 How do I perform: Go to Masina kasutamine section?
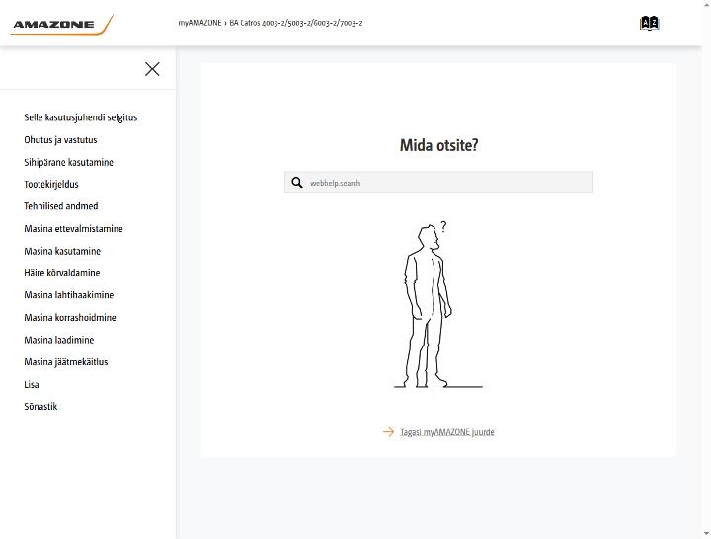62,251
